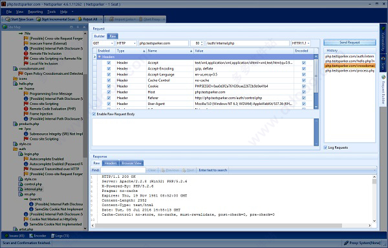
Task: Click the Insecure Frame (External) flag icon
Action: click(26, 43)
